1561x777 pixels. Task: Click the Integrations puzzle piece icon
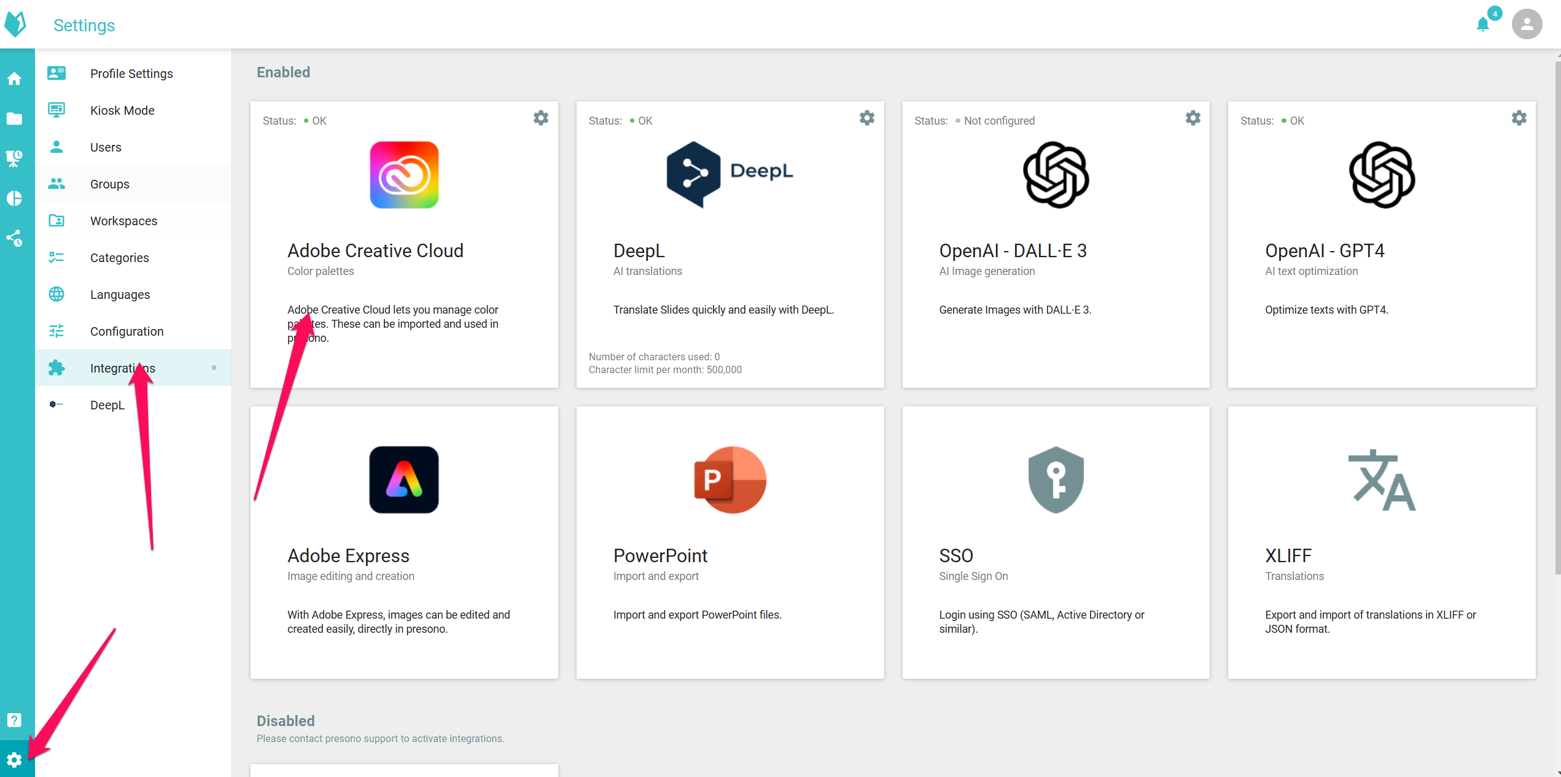(56, 368)
